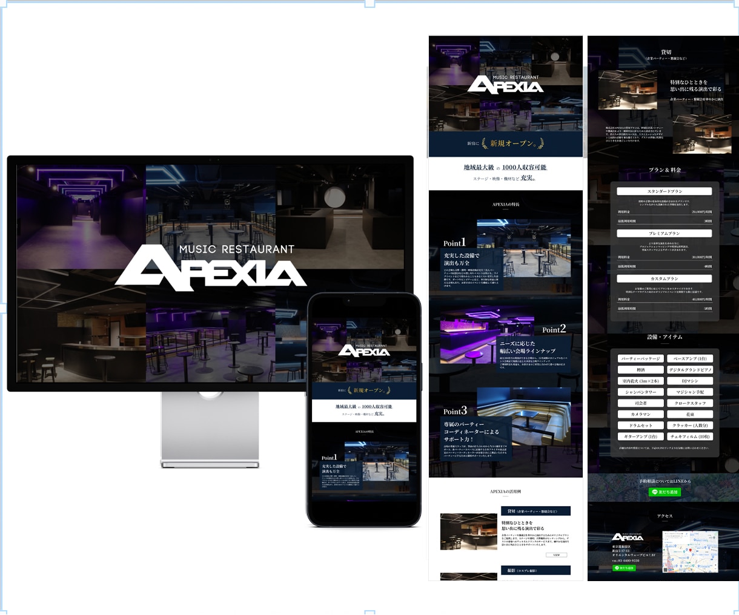
Task: Select the ドラムセット item tag
Action: (641, 425)
